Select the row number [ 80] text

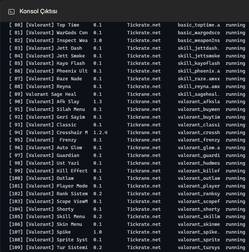click(x=16, y=25)
